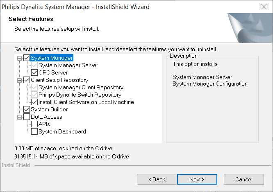Uncheck Install Client Software on Local Machine

pyautogui.click(x=34, y=102)
